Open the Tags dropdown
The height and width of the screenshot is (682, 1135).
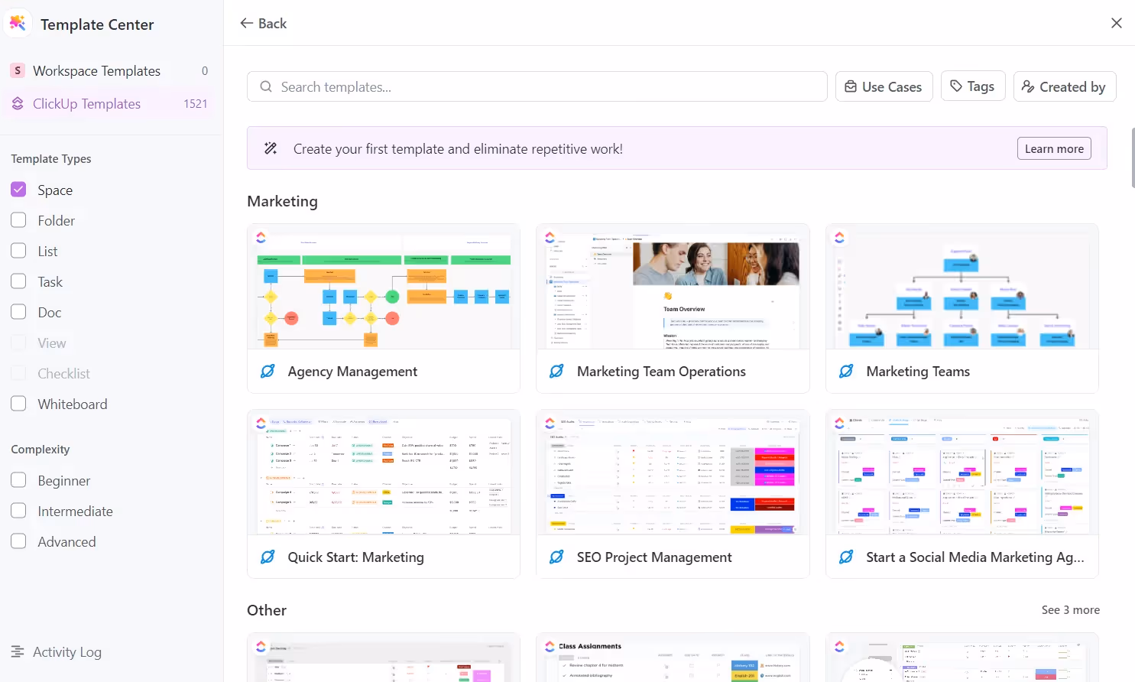pyautogui.click(x=973, y=86)
